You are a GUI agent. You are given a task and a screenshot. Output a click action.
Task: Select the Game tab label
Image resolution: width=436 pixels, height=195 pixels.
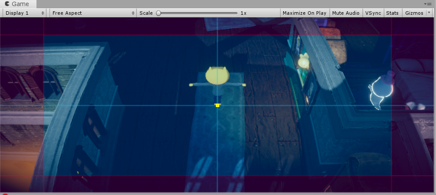coord(20,4)
